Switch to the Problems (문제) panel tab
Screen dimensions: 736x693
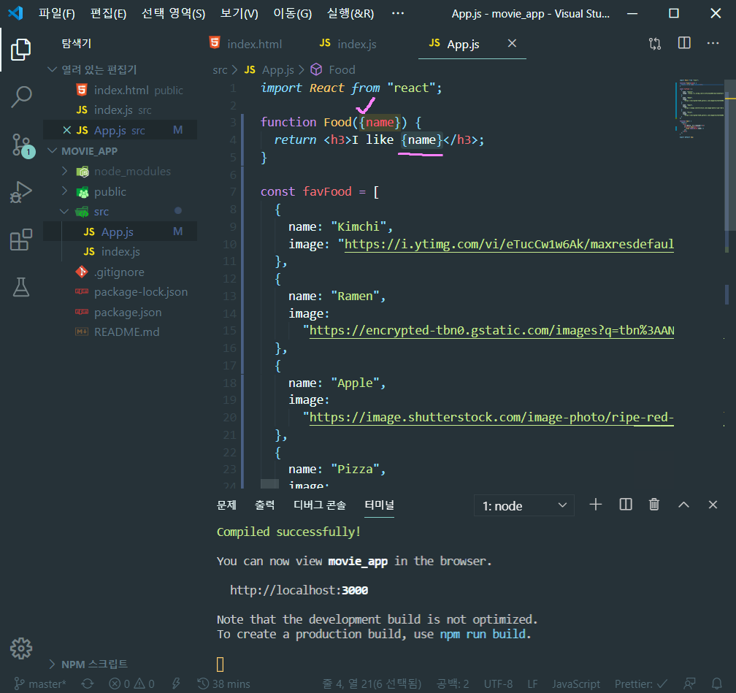(226, 505)
